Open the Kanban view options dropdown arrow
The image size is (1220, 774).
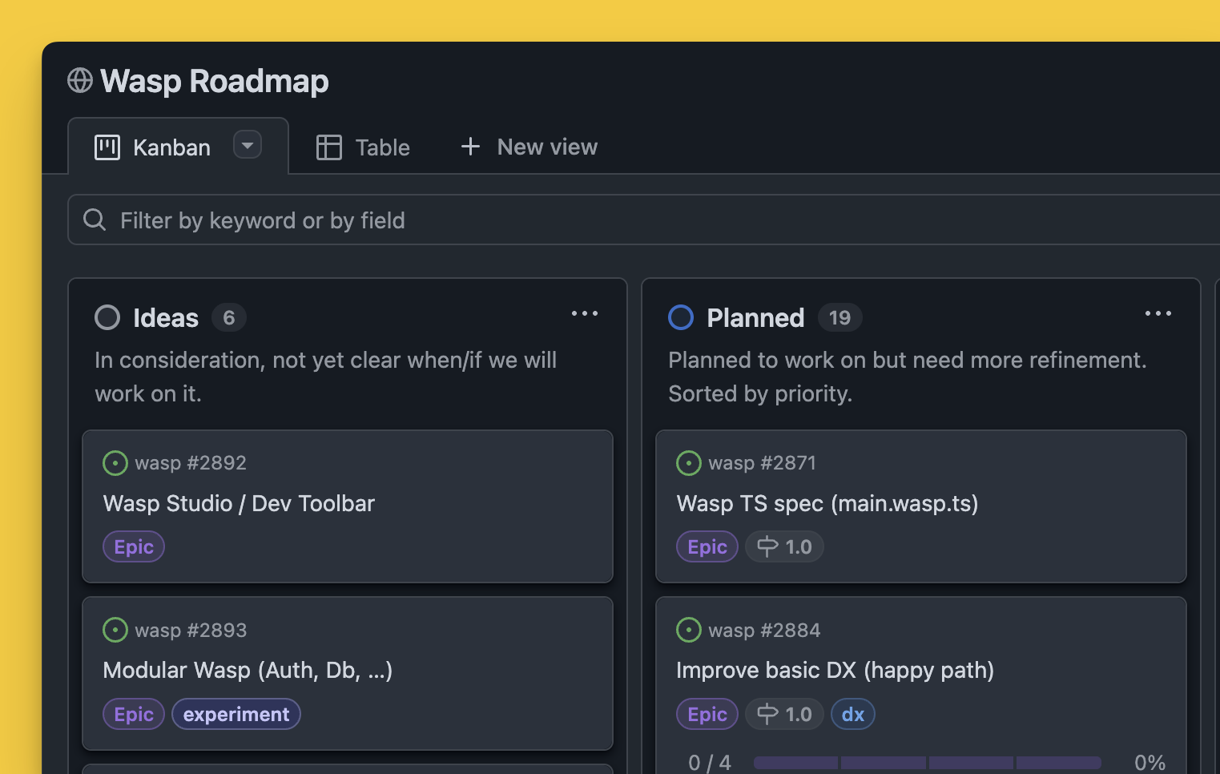click(x=248, y=145)
